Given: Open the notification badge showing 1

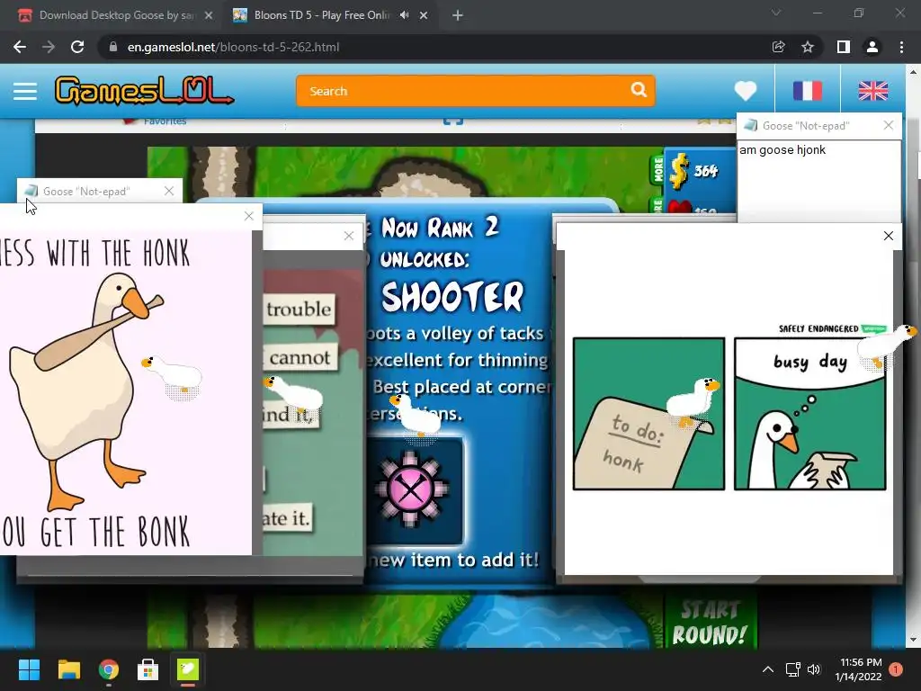Looking at the screenshot, I should pos(896,669).
